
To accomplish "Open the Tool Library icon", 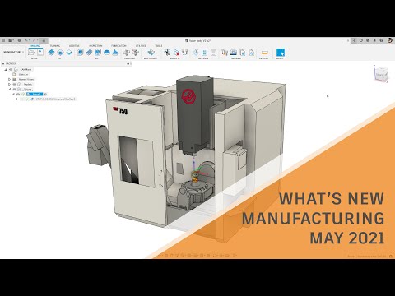I will (225, 52).
